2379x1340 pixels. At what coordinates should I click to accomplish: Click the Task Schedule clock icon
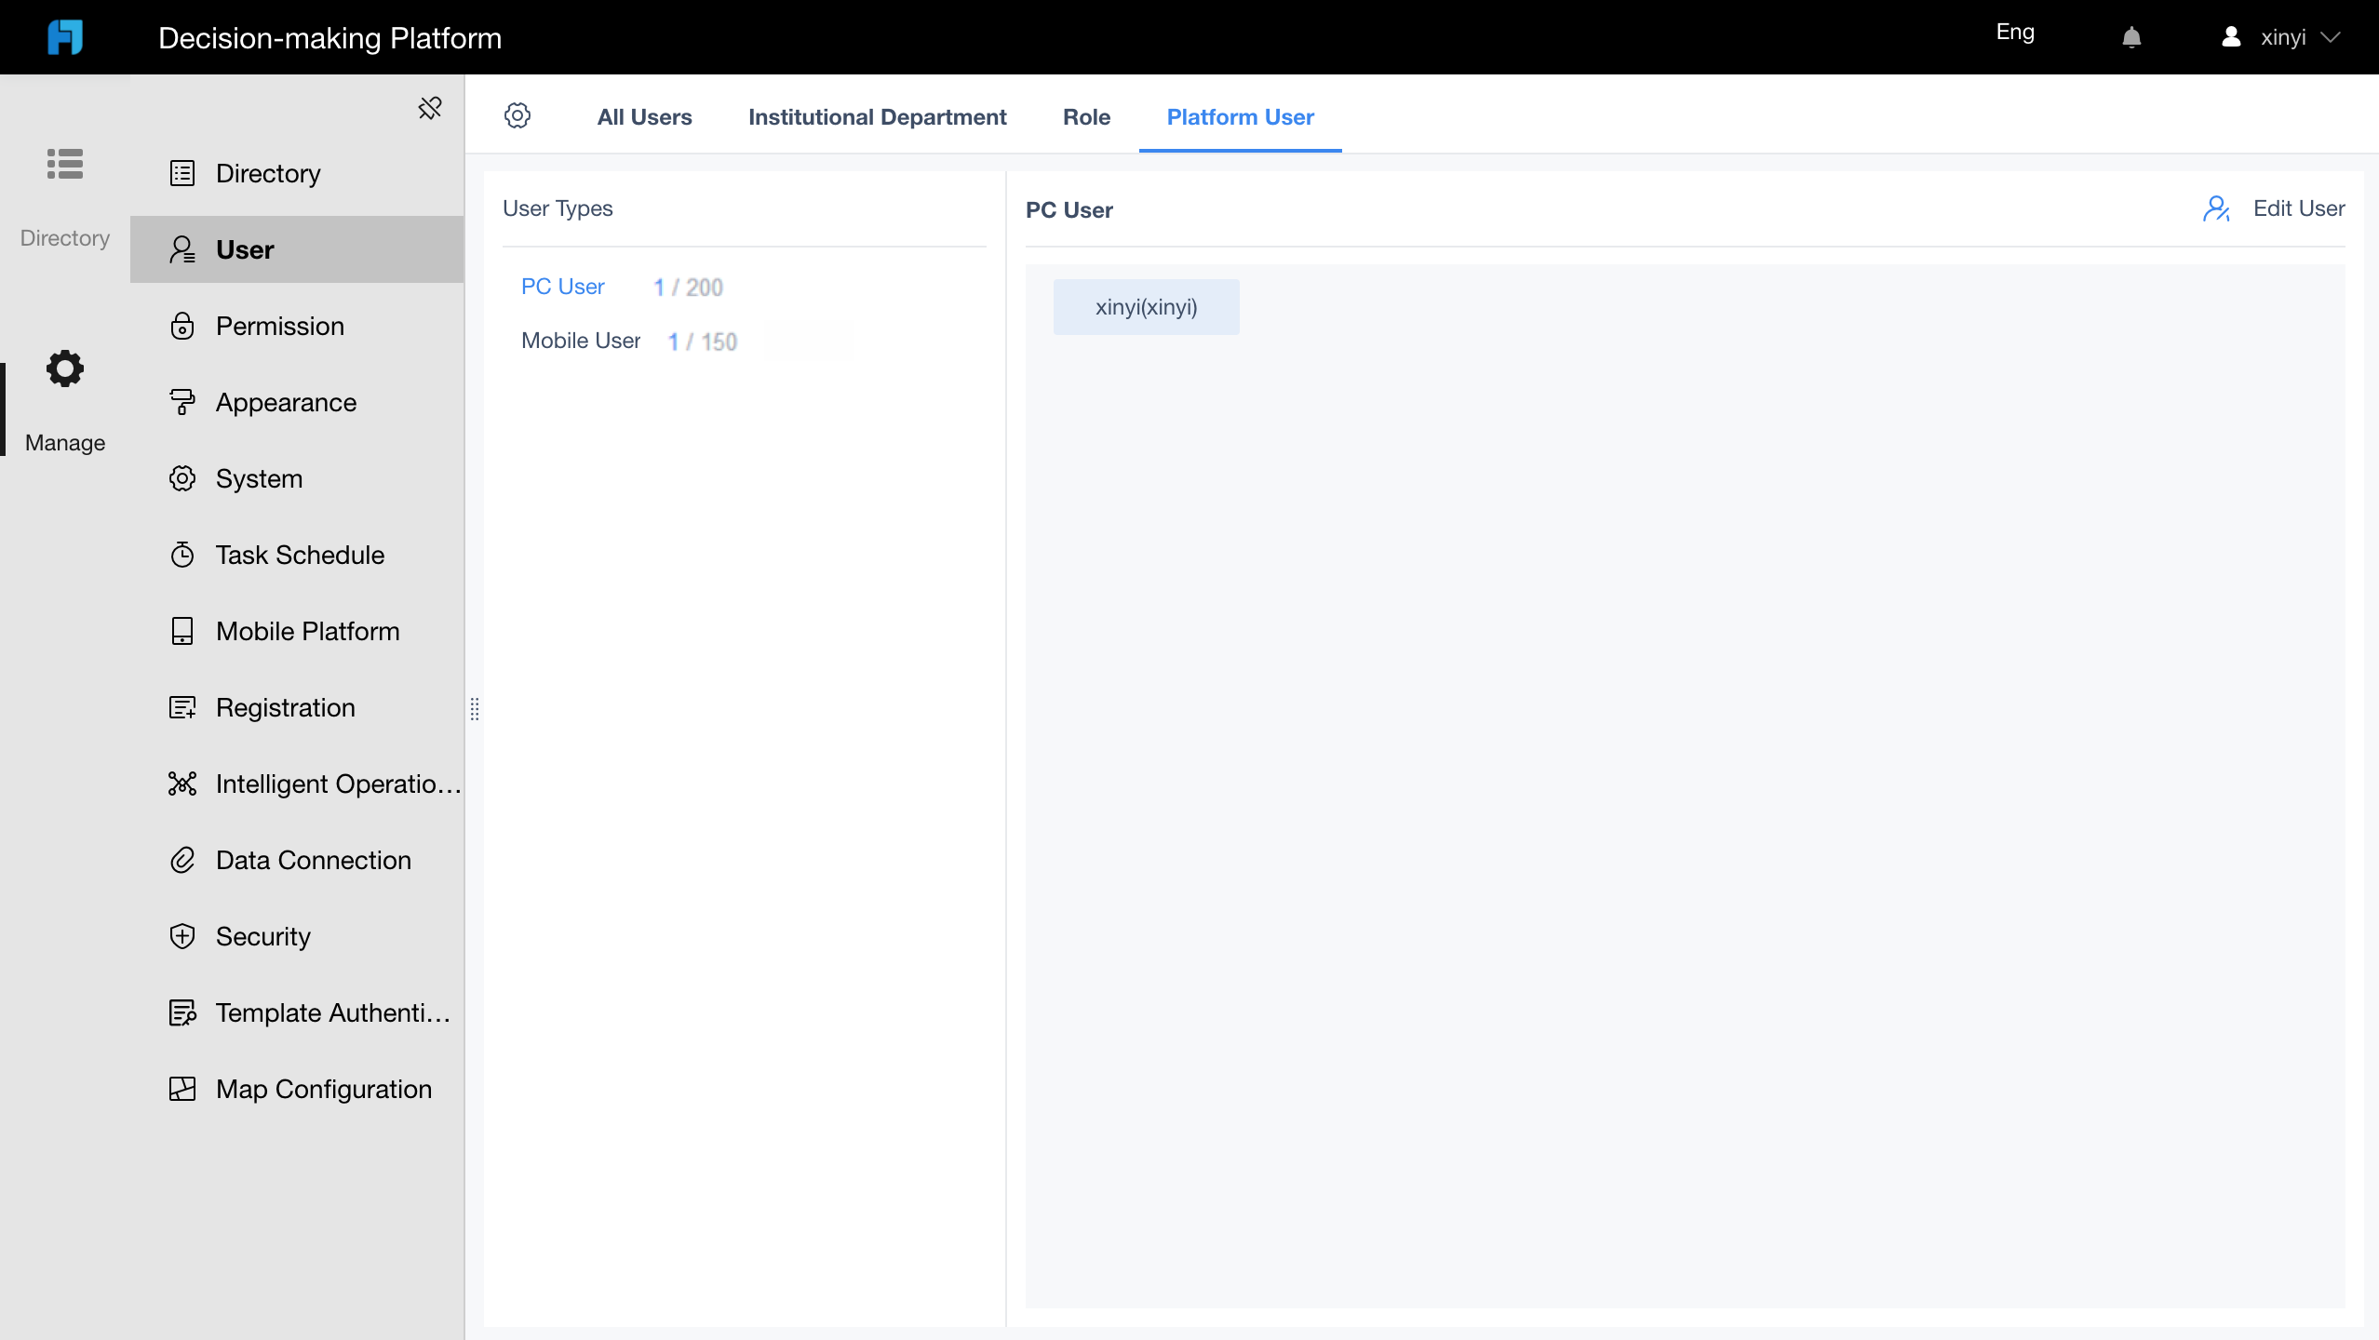[x=182, y=555]
